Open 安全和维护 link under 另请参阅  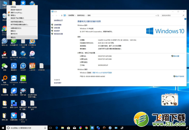pos(58,83)
